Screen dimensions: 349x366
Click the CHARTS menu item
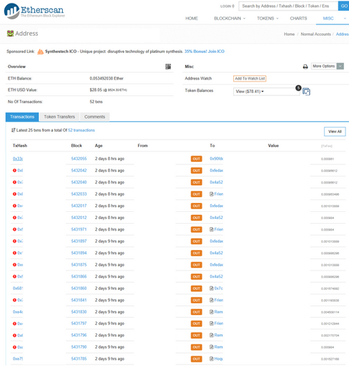[x=299, y=18]
